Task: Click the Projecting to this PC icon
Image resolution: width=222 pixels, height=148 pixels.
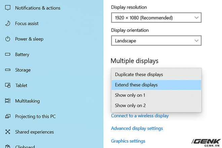Action: coord(8,116)
